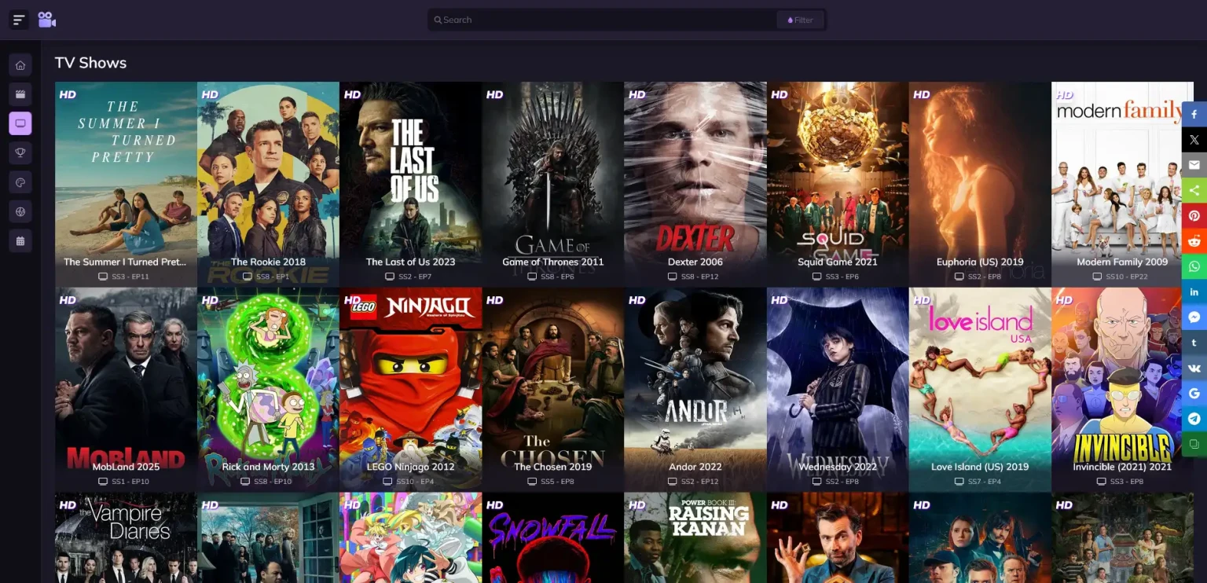
Task: Open the palette genres sidebar icon
Action: click(x=20, y=182)
